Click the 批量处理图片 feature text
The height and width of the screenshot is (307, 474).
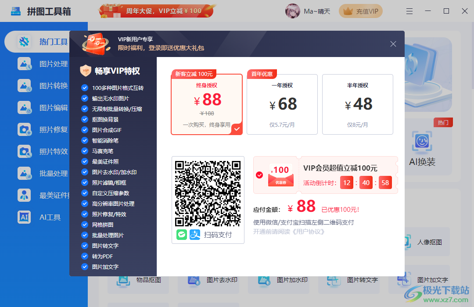point(108,236)
